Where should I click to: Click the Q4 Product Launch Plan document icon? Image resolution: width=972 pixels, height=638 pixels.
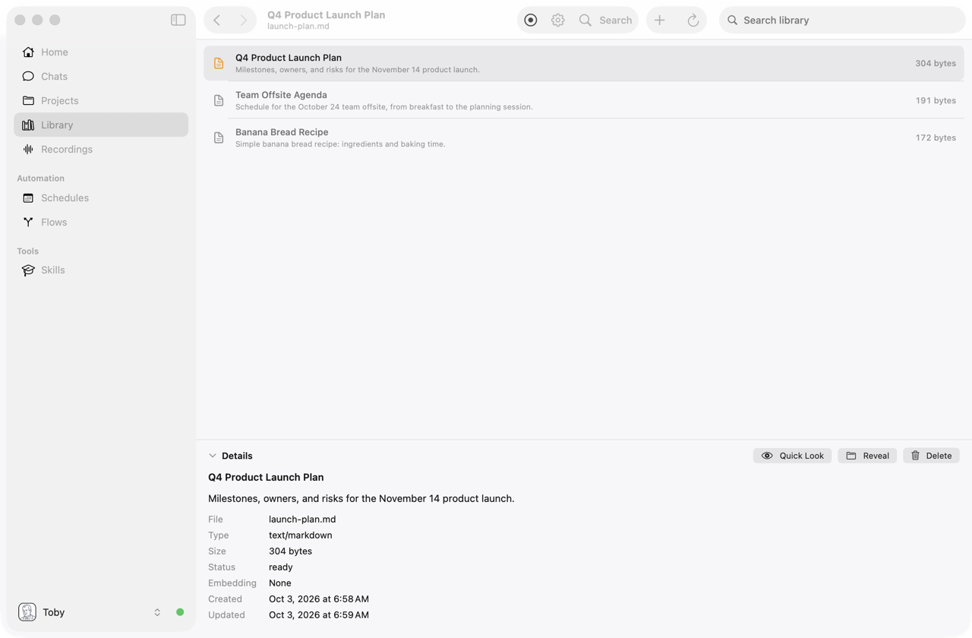219,63
